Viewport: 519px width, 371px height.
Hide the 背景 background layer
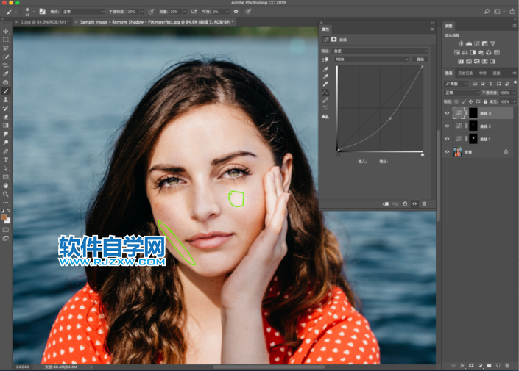coord(447,152)
